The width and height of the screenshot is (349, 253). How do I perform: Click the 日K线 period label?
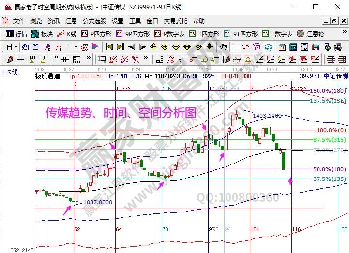(x=11, y=72)
